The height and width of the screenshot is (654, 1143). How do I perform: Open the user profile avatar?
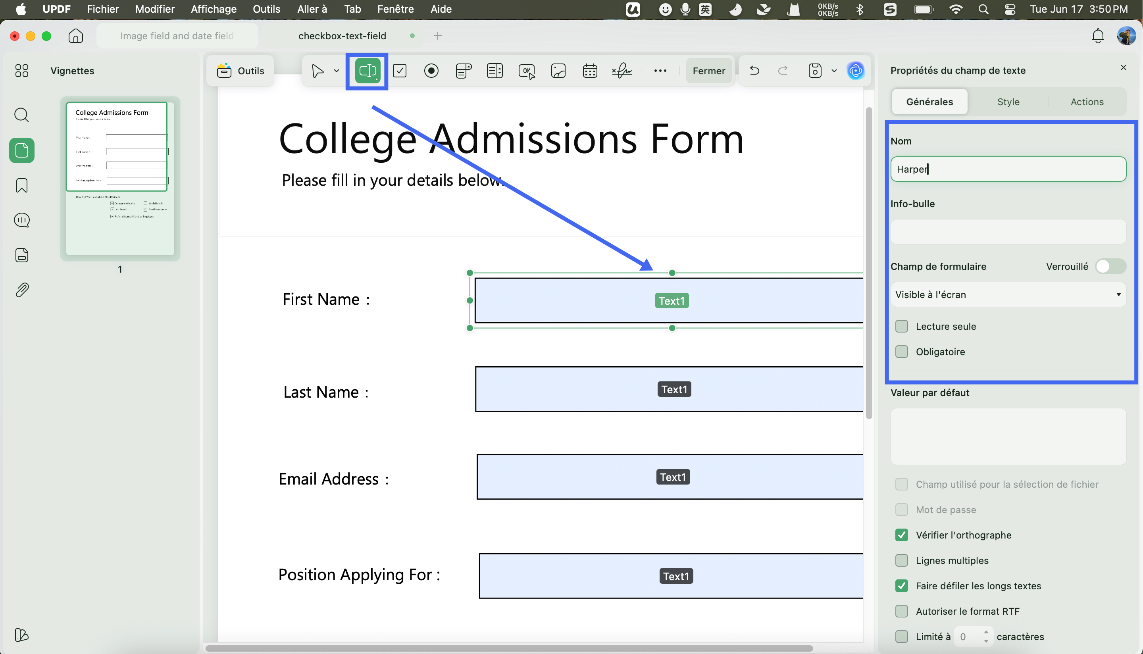pyautogui.click(x=1126, y=35)
